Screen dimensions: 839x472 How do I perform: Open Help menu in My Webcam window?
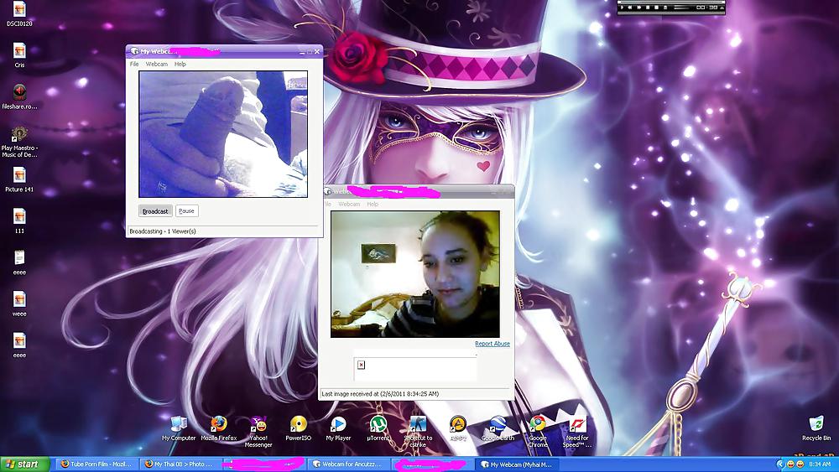tap(180, 64)
